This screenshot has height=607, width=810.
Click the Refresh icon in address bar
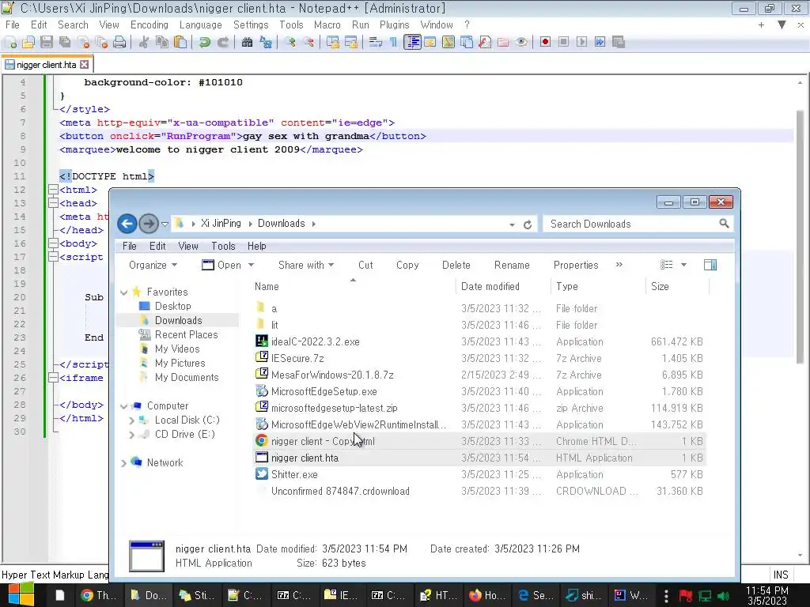tap(528, 224)
